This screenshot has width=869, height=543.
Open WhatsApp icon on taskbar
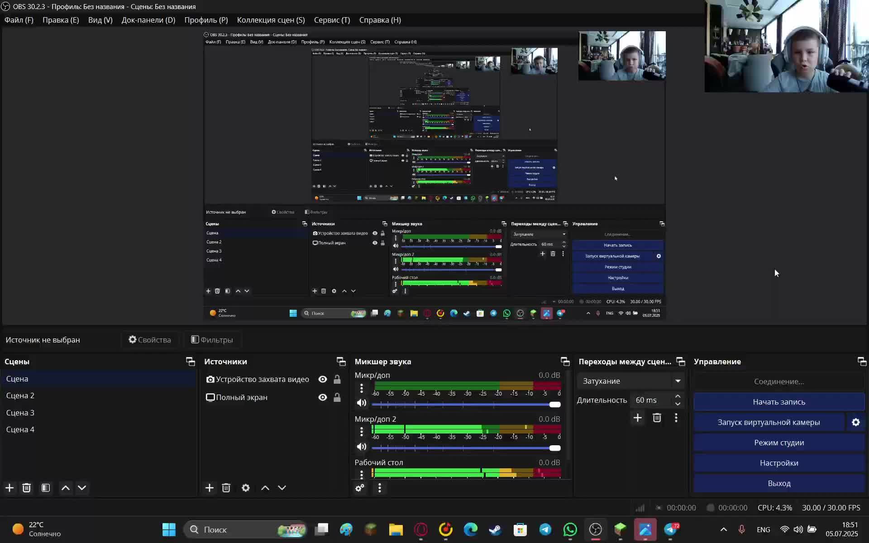click(x=570, y=529)
